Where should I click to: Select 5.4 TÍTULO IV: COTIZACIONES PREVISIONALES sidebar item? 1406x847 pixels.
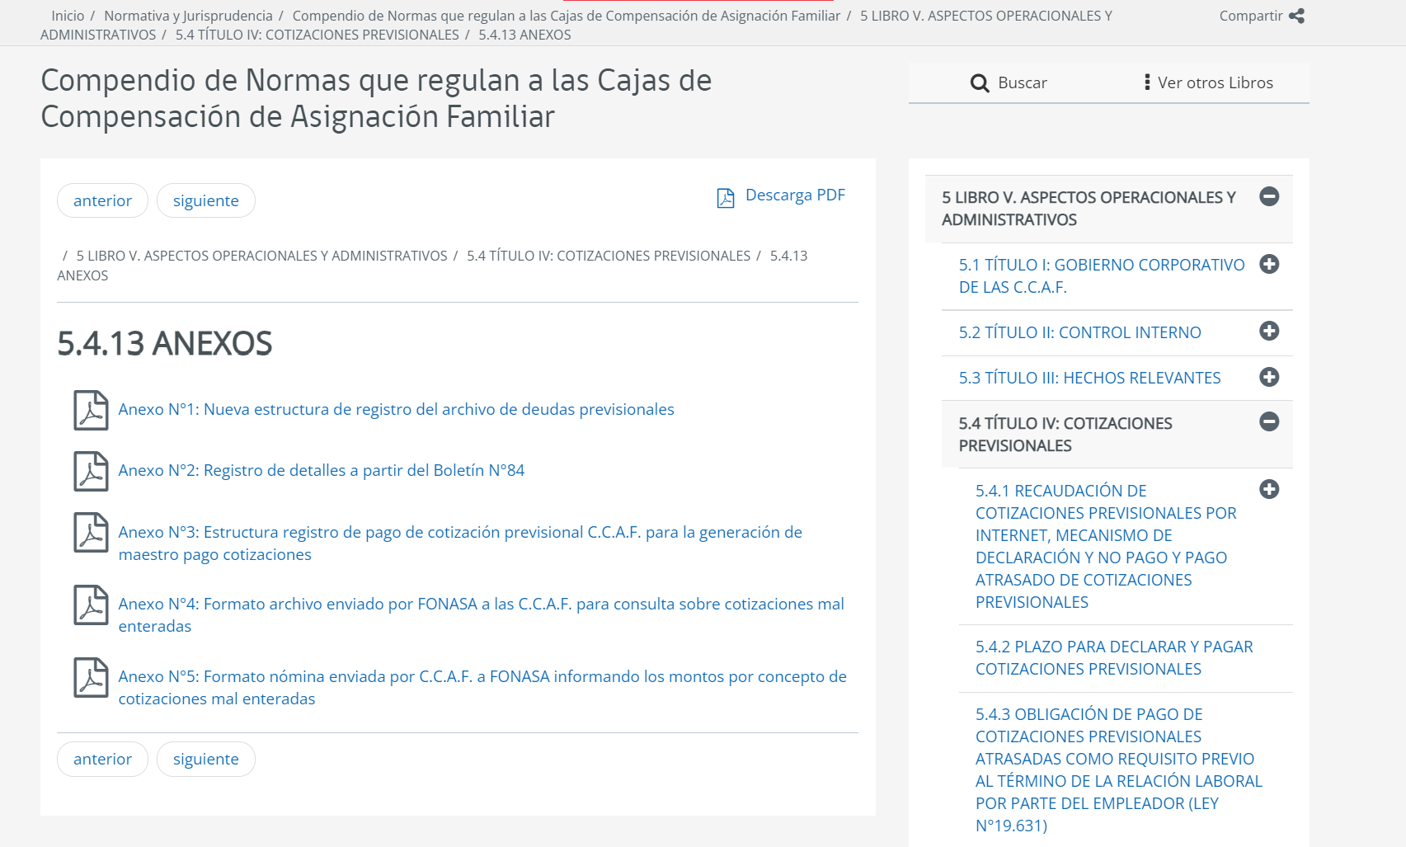1065,435
